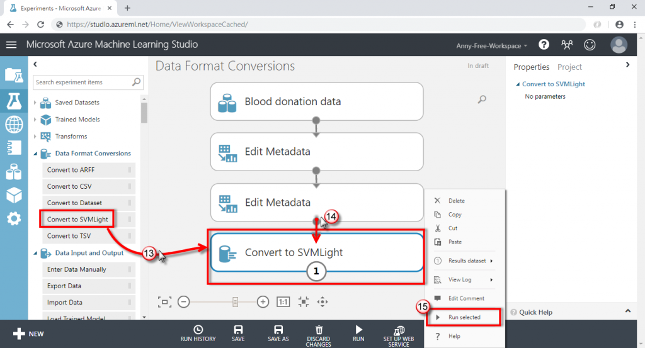Open the Settings gear sidebar icon
The image size is (645, 348).
point(14,219)
